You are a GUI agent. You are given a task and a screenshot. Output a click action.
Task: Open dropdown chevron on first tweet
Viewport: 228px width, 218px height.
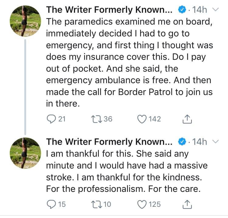[215, 10]
